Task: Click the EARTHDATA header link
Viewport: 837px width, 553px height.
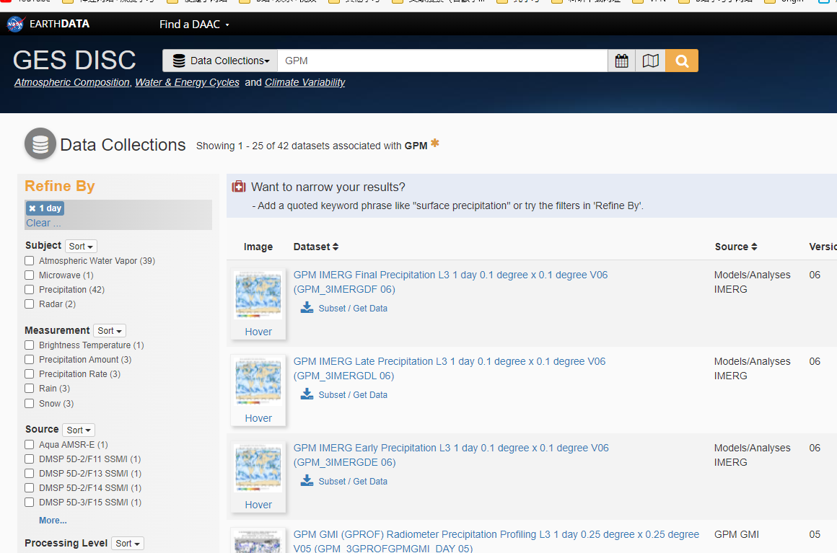Action: tap(59, 24)
